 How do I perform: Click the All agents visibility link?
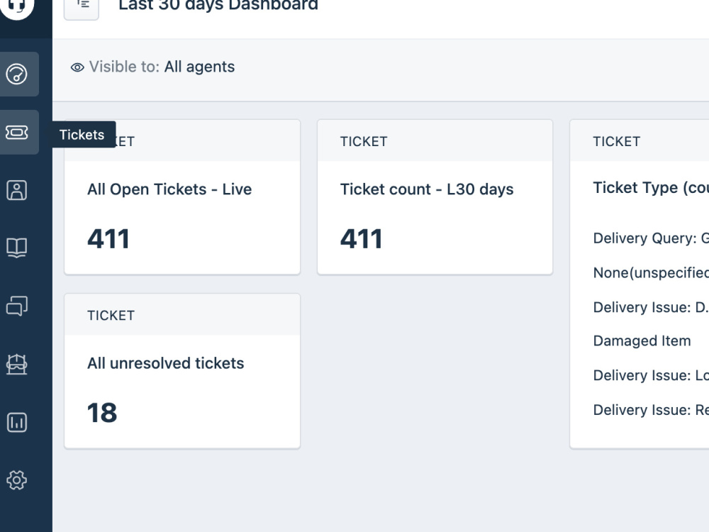tap(199, 67)
